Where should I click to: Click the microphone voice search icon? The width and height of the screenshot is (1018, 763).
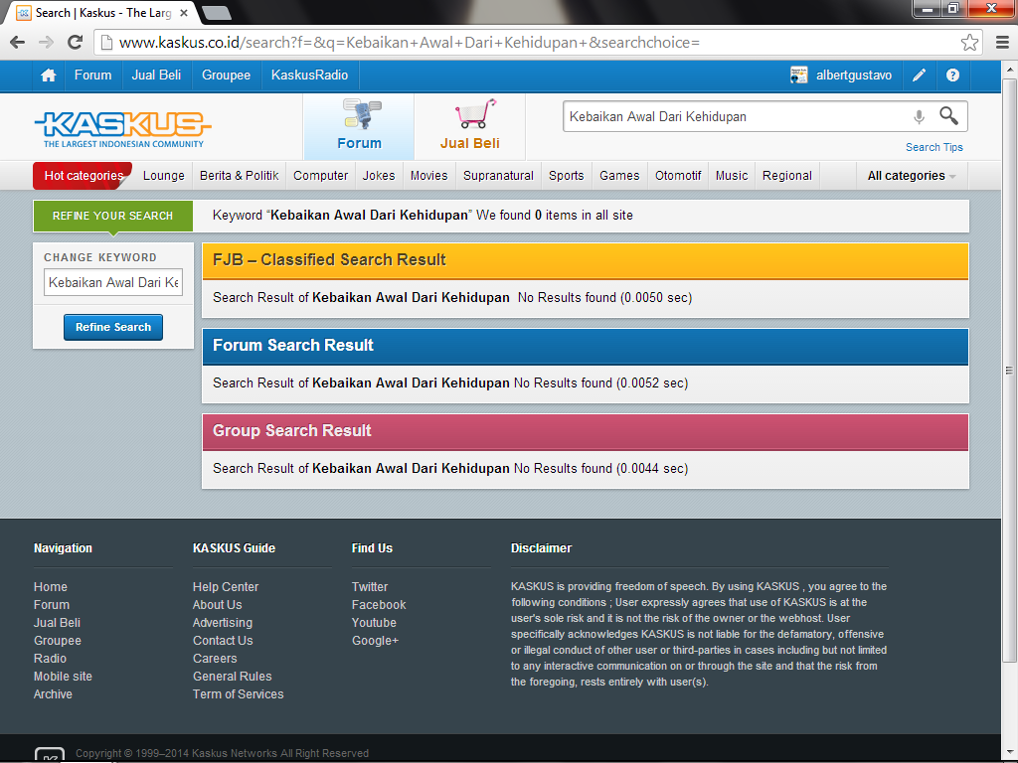pyautogui.click(x=919, y=117)
